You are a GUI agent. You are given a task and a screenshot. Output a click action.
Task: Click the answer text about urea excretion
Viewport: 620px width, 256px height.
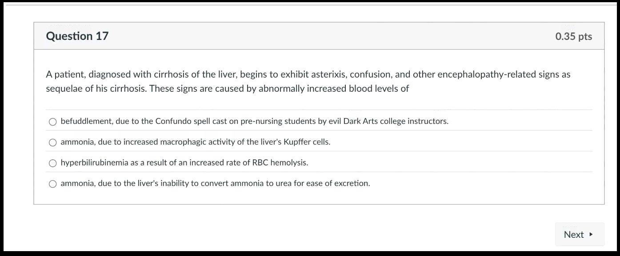[x=215, y=183]
